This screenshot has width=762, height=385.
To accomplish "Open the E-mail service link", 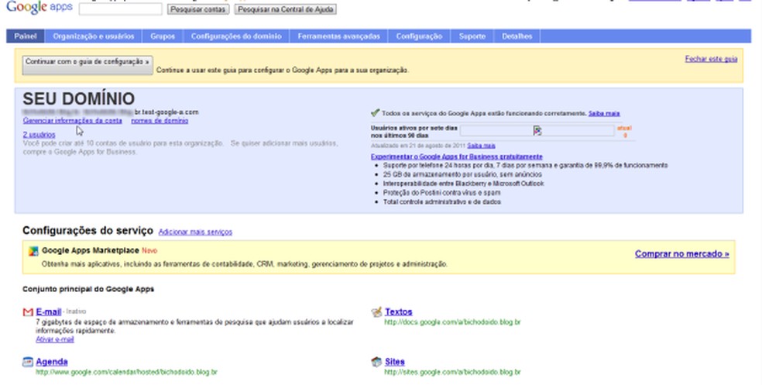I will pyautogui.click(x=49, y=312).
